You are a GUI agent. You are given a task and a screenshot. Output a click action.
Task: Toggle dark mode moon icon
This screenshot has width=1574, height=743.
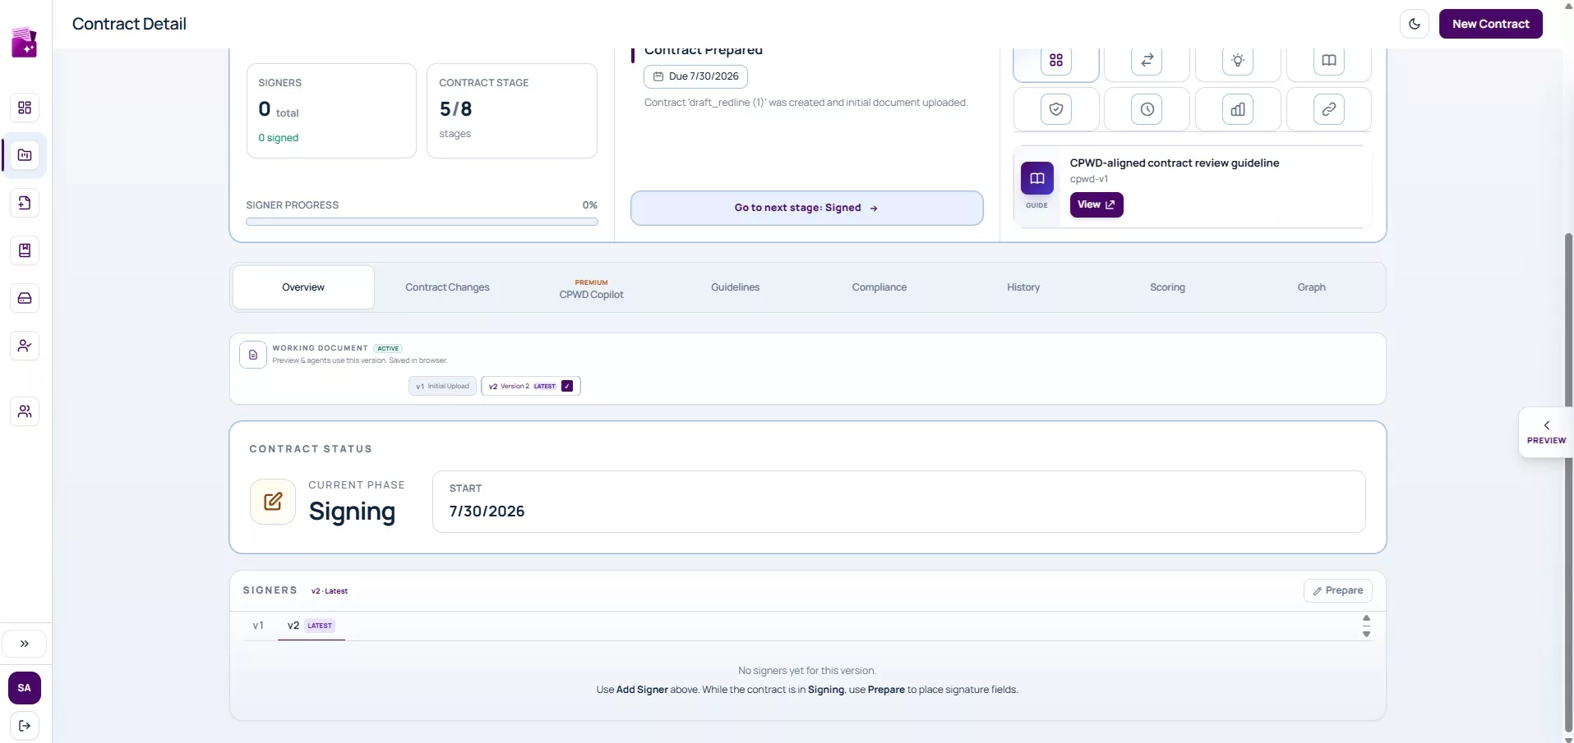pos(1414,24)
